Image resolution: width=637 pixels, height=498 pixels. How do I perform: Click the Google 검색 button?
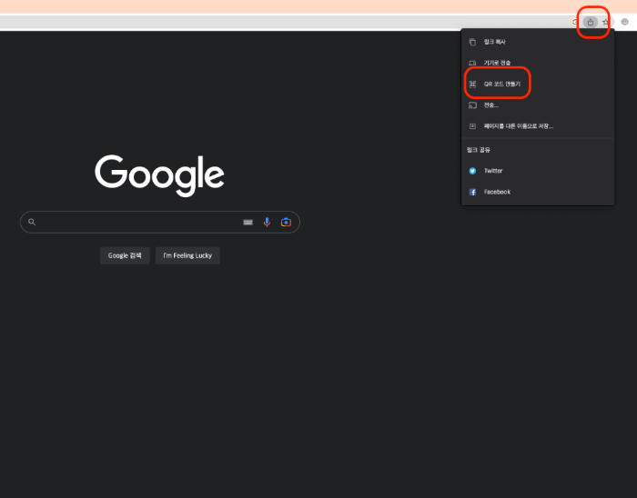[125, 255]
